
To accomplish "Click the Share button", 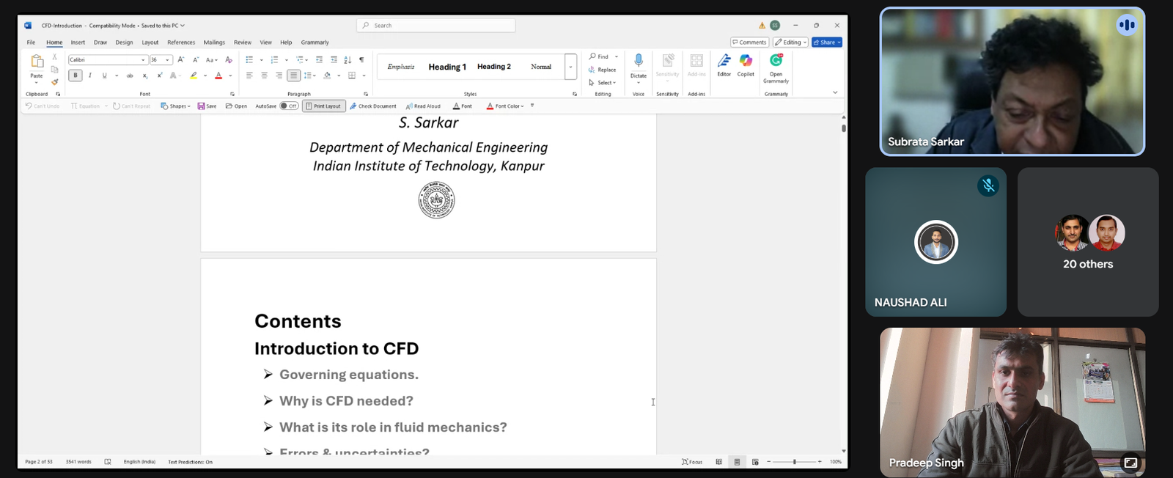I will click(x=826, y=43).
